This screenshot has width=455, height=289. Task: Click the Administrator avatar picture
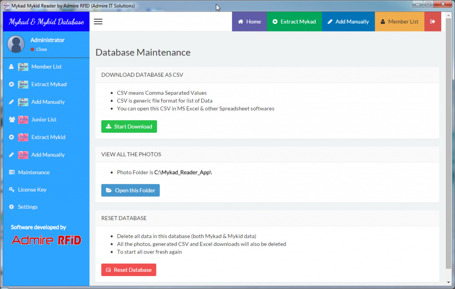click(x=16, y=44)
